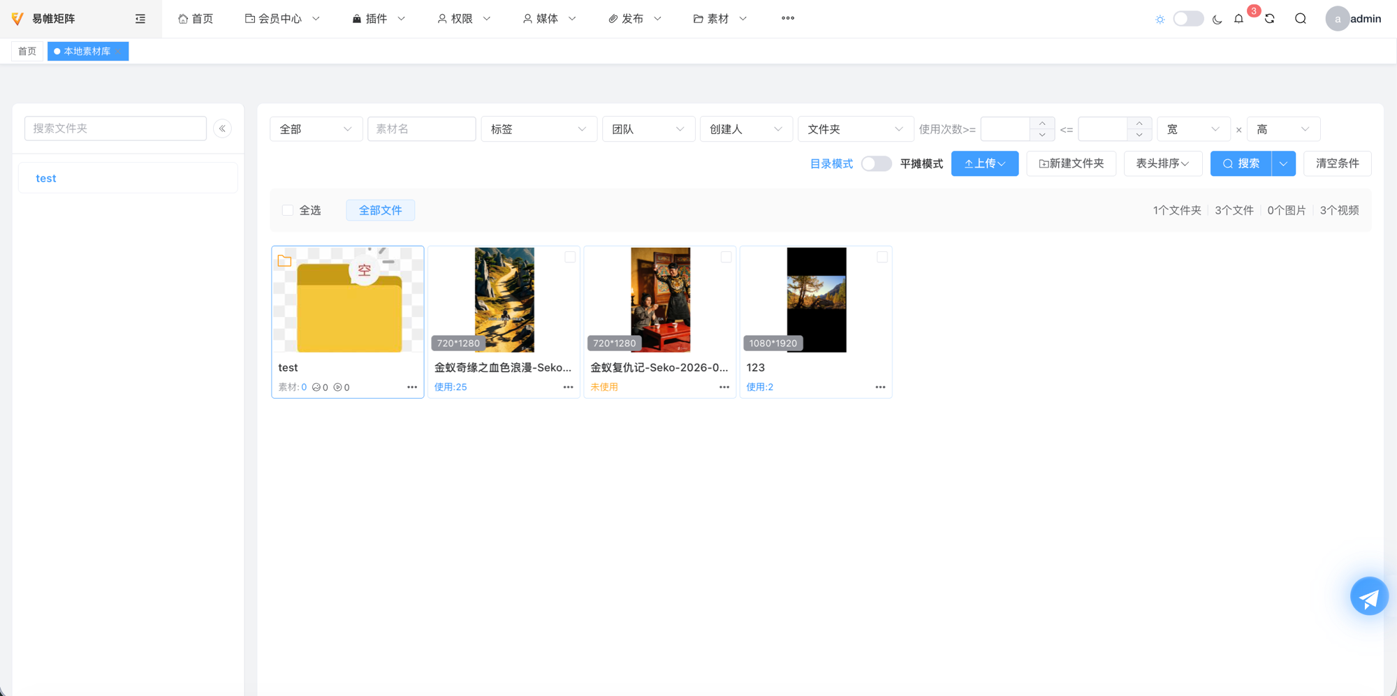Click the 搜索 search button
The width and height of the screenshot is (1397, 696).
pos(1241,163)
